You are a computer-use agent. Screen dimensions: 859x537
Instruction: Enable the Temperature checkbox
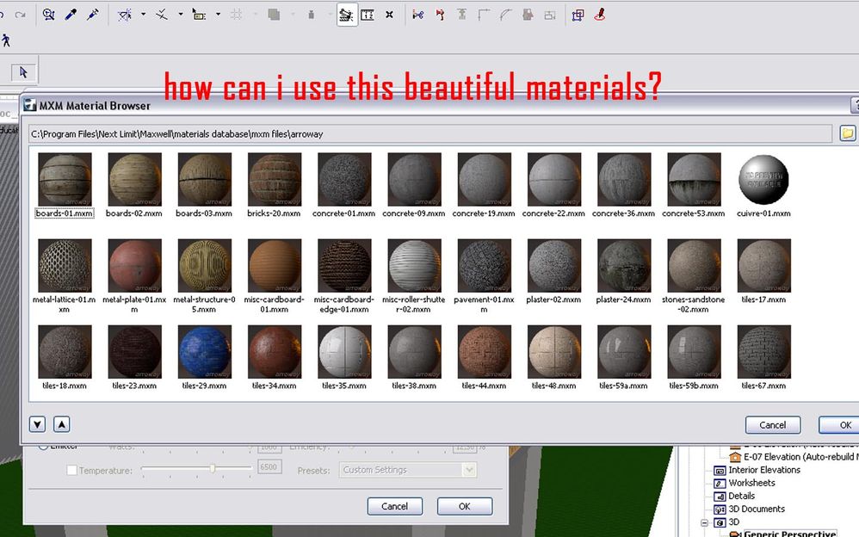click(72, 471)
